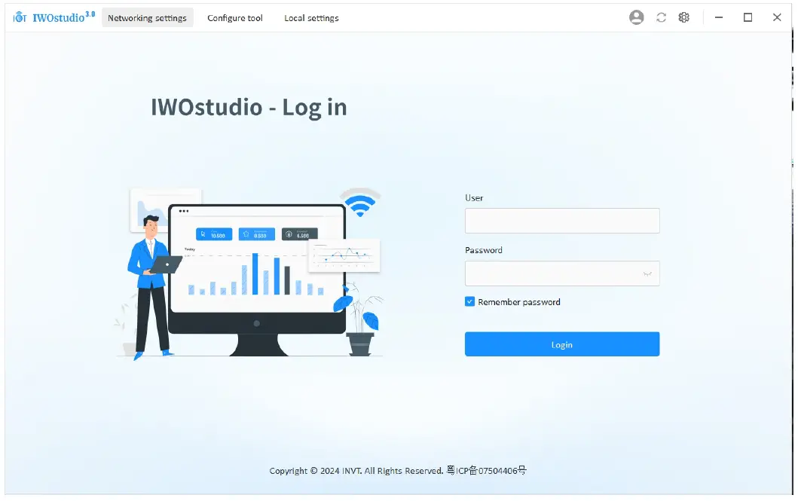Click the ICP 07504406 registration text
The height and width of the screenshot is (501, 798).
click(487, 470)
